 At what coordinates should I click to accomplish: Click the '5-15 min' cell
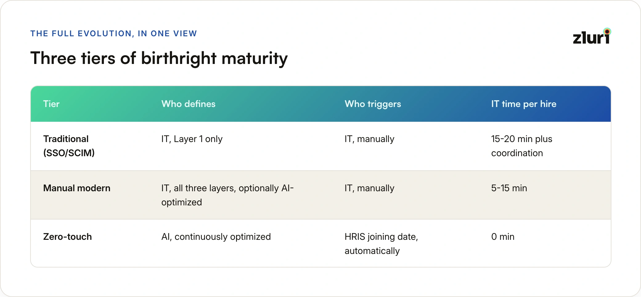509,188
